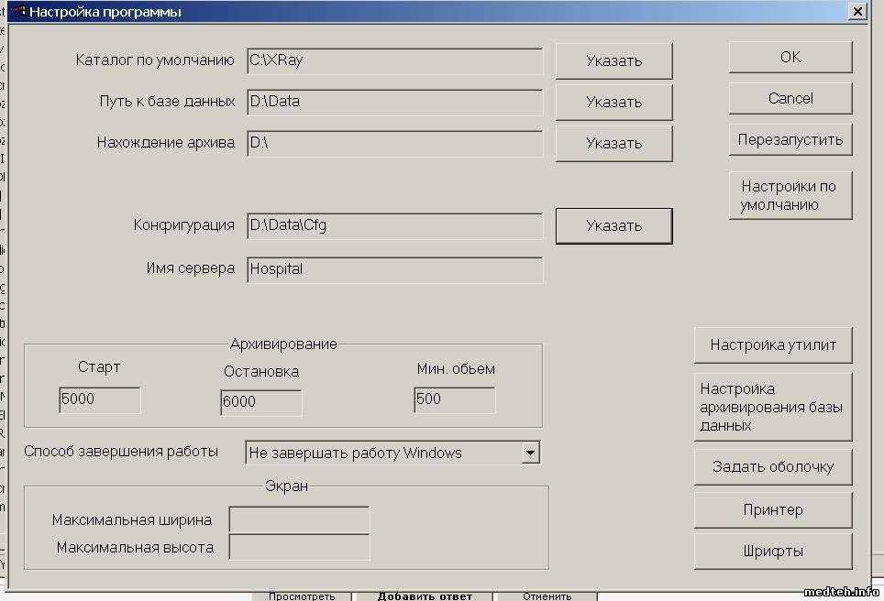
Task: Focus the Имя сервера field containing Hospital
Action: pyautogui.click(x=394, y=270)
